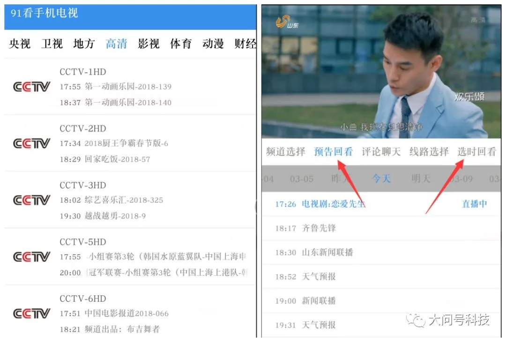The height and width of the screenshot is (342, 506).
Task: Open the CCTV-2HD channel title
Action: [x=83, y=129]
